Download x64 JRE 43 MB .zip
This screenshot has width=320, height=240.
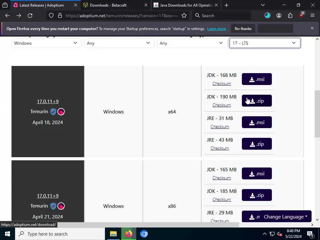tap(257, 144)
